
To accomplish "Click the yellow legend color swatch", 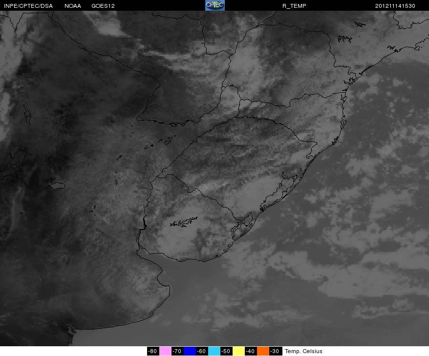I will coord(238,351).
